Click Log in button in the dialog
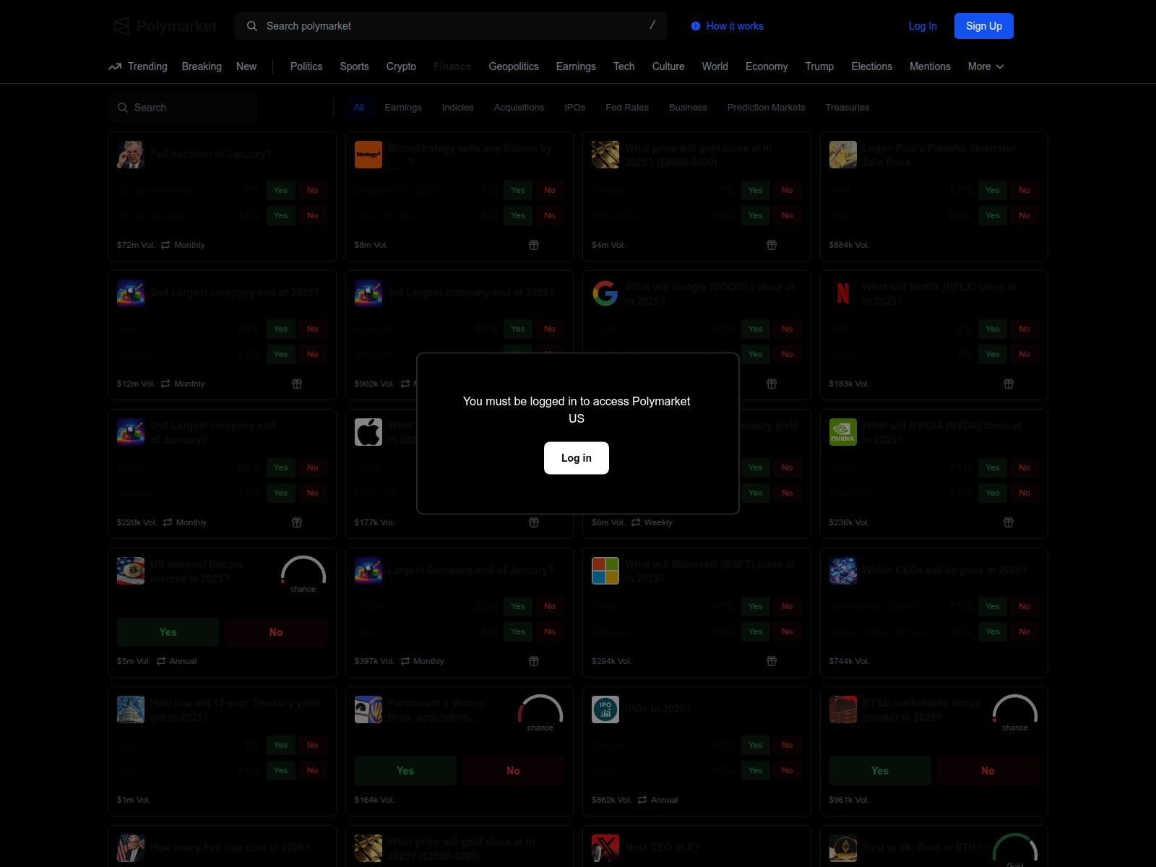The image size is (1156, 867). coord(577,458)
